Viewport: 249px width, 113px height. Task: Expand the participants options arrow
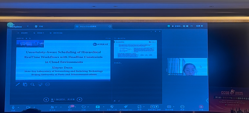61,107
